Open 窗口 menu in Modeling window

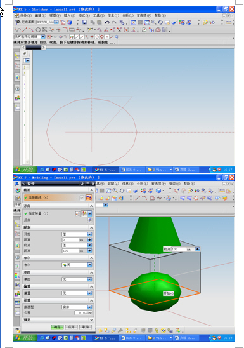tap(176, 184)
